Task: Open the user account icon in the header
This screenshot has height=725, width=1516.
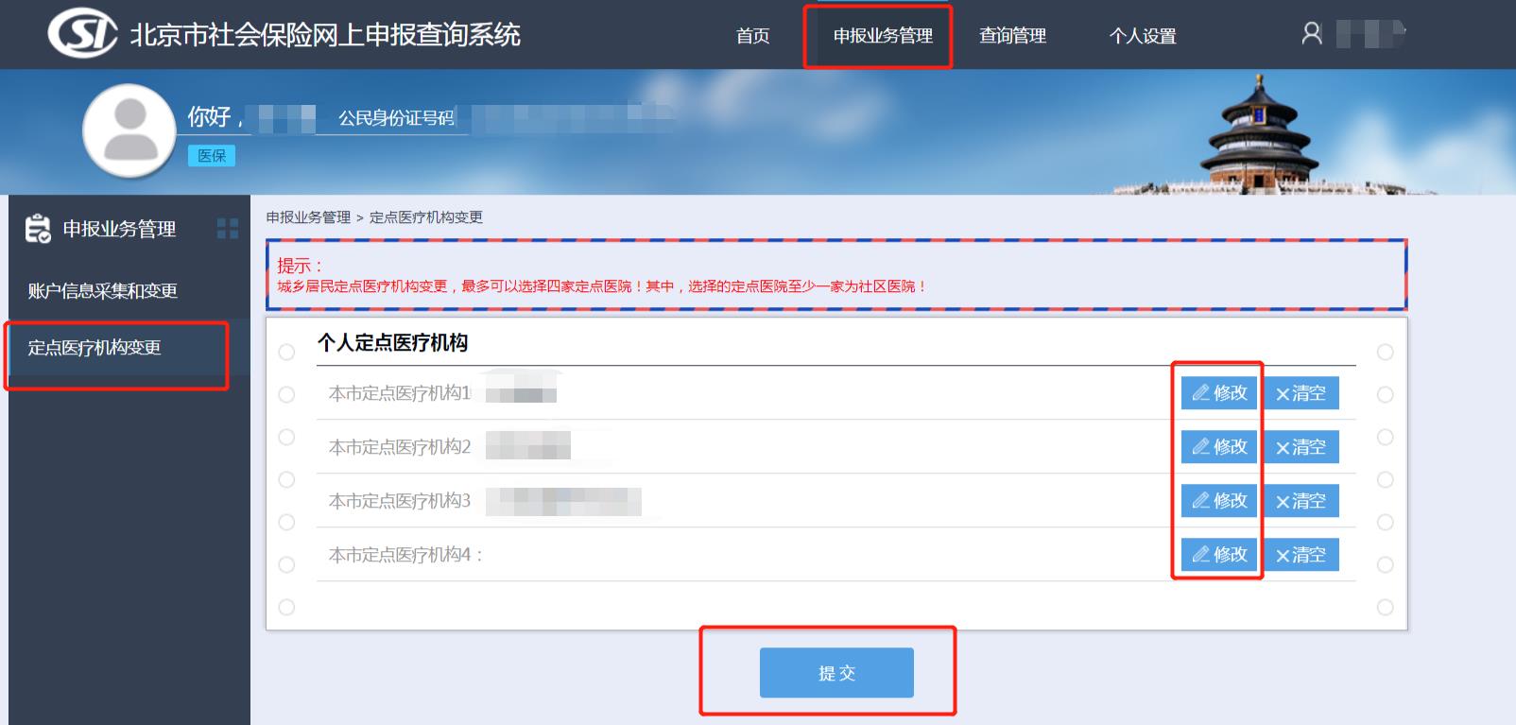Action: [1312, 34]
